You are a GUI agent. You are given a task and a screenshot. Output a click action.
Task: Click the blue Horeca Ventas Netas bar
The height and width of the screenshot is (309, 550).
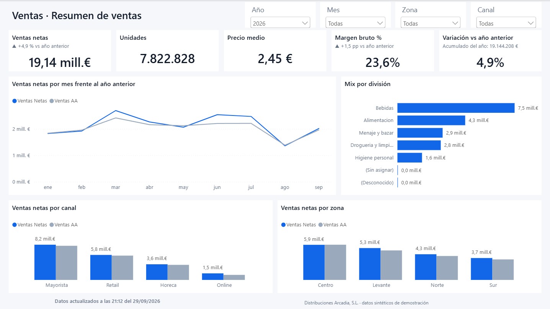coord(157,272)
